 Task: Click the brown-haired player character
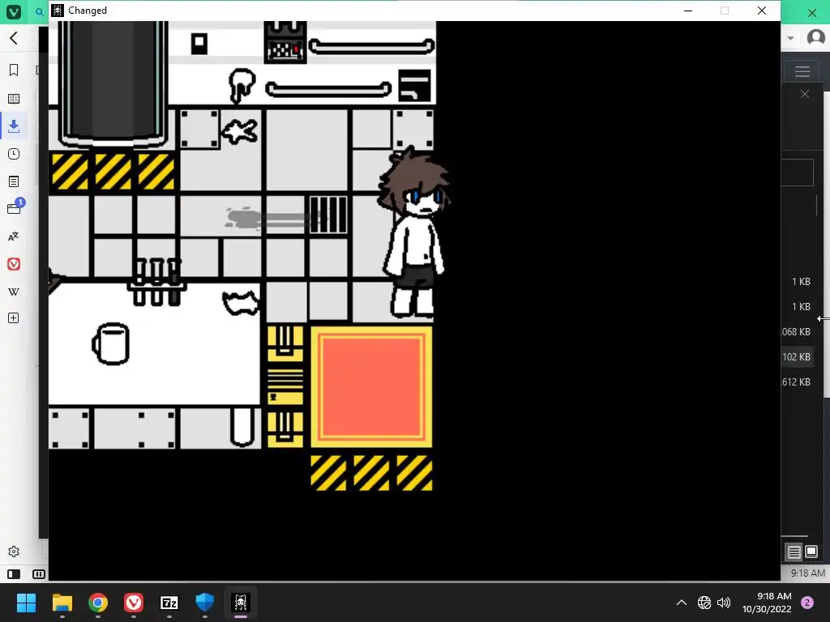point(413,232)
